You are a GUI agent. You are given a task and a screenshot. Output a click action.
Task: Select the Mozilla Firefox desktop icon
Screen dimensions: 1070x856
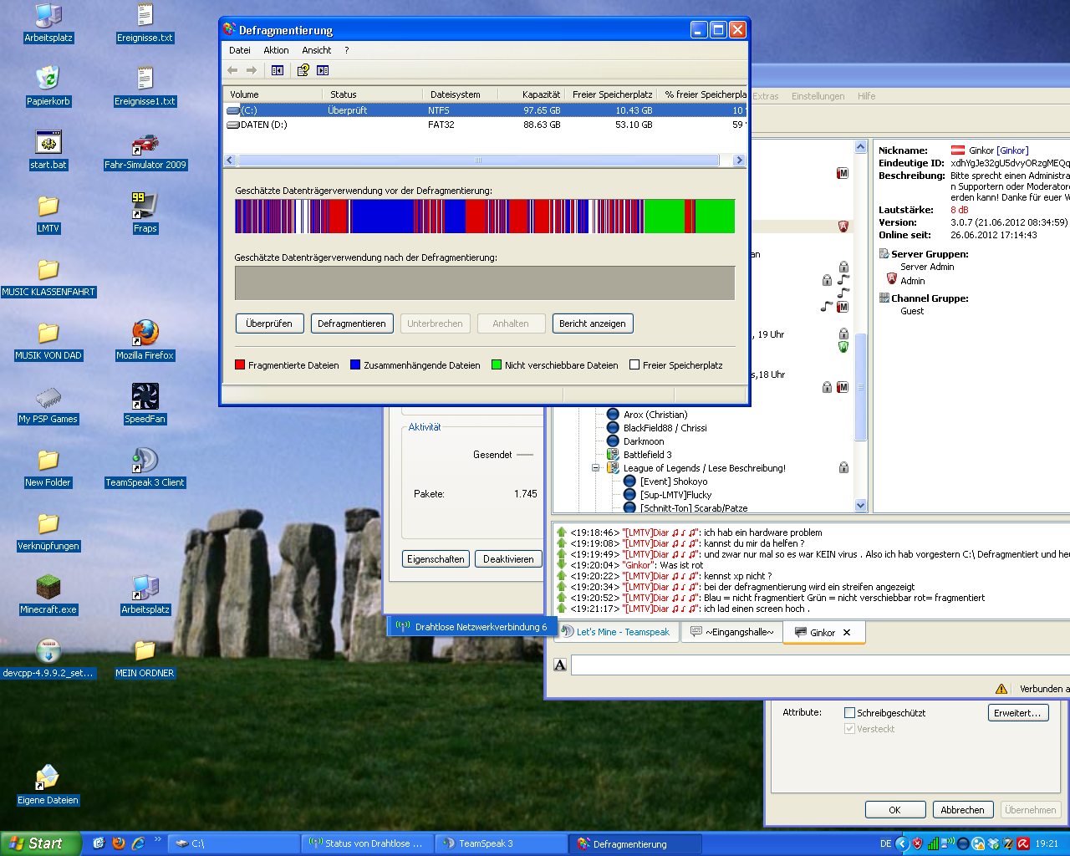coord(145,334)
